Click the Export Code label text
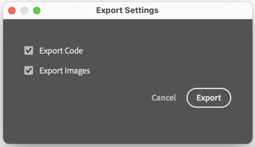This screenshot has width=255, height=147. [x=61, y=51]
